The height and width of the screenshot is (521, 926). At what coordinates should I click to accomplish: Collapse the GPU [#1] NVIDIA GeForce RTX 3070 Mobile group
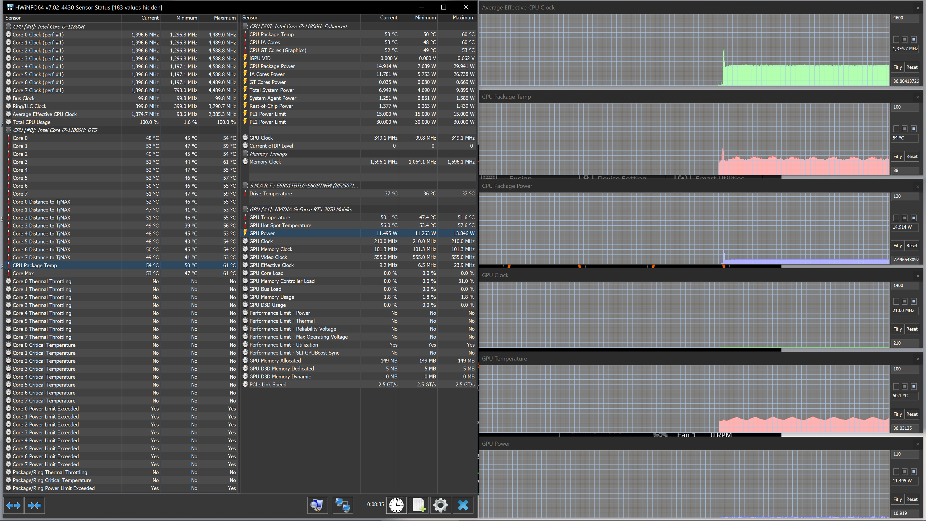301,209
